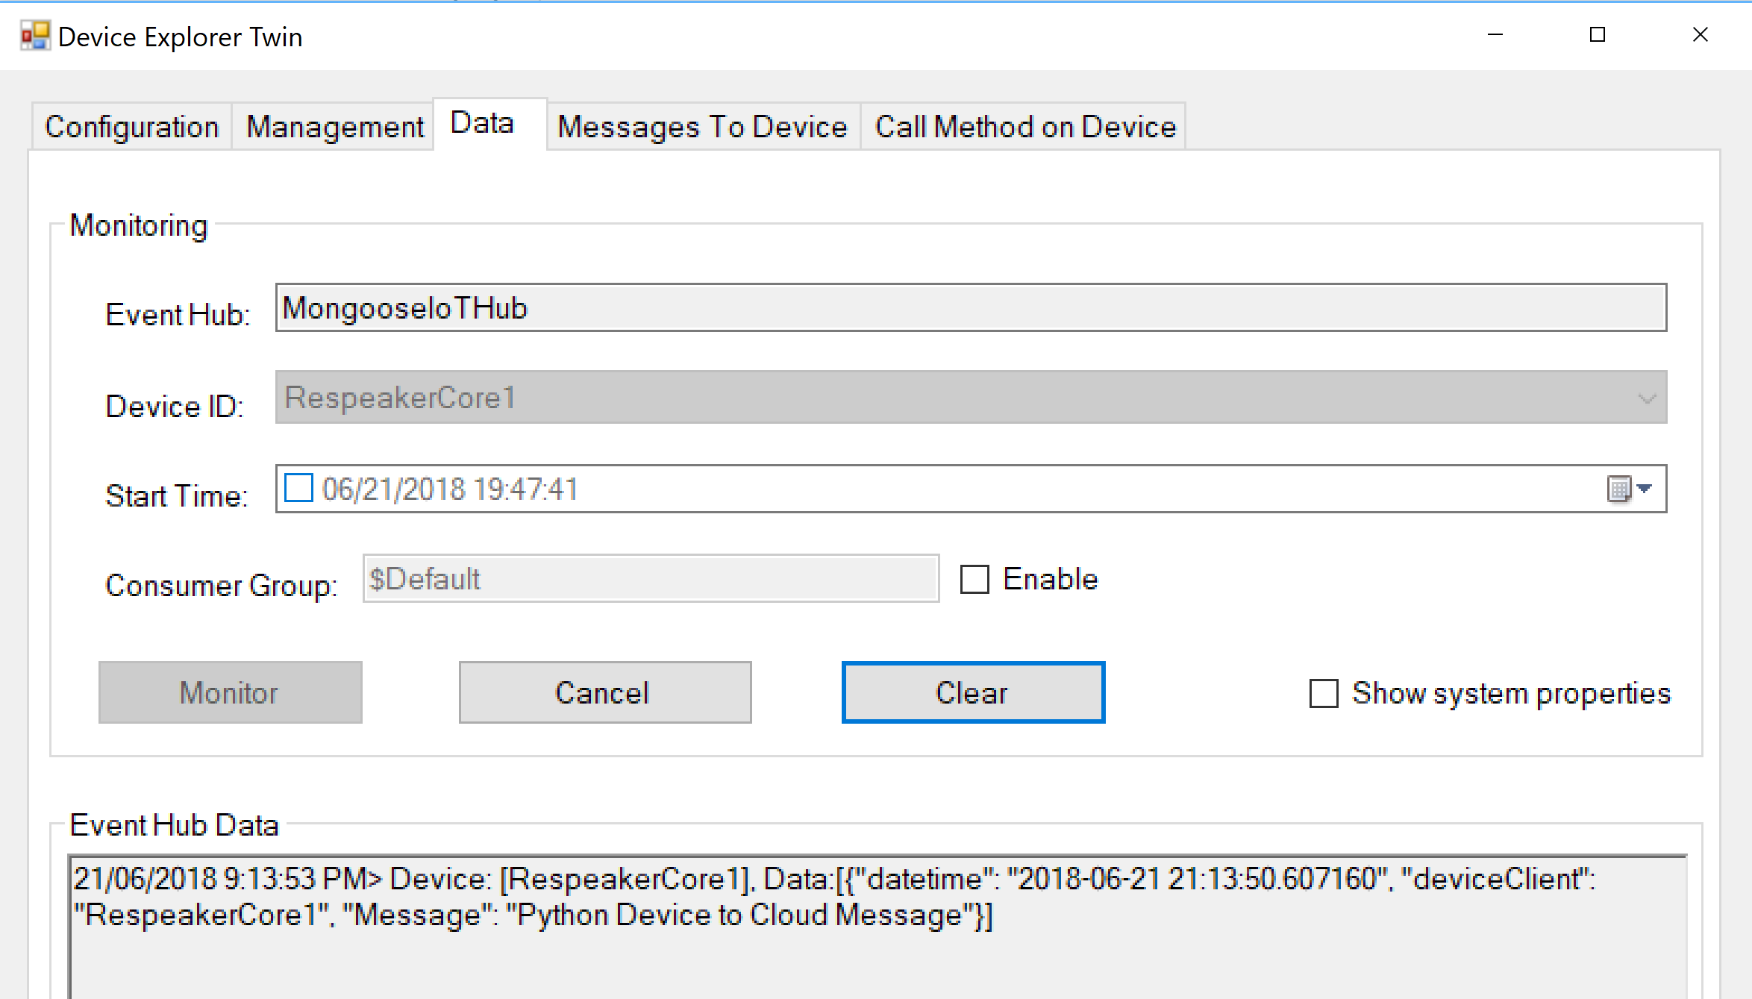The image size is (1752, 999).
Task: Expand the Device ID dropdown
Action: (1646, 398)
